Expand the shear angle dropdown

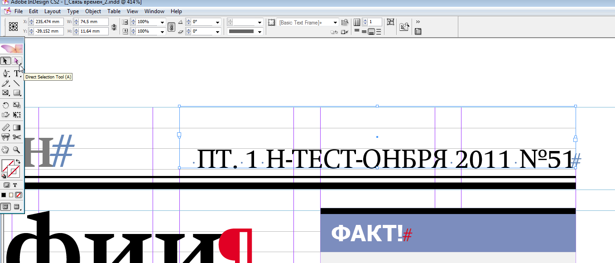pyautogui.click(x=218, y=31)
